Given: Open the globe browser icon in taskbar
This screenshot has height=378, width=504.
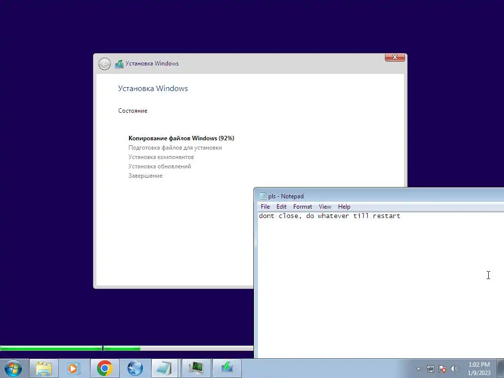Looking at the screenshot, I should pos(135,368).
